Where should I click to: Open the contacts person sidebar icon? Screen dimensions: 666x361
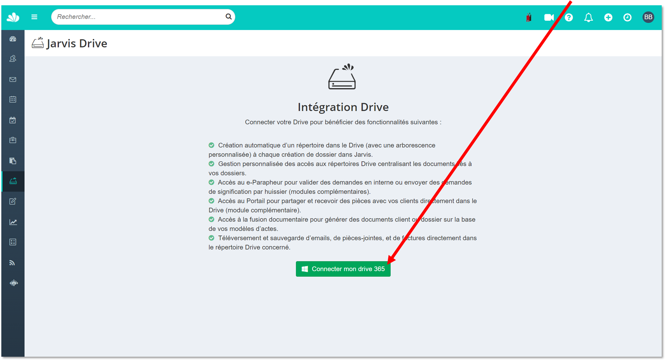point(13,59)
